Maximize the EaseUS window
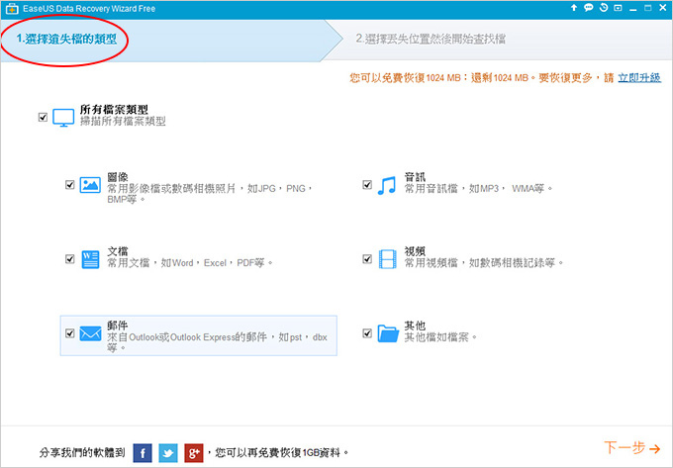 [x=647, y=8]
